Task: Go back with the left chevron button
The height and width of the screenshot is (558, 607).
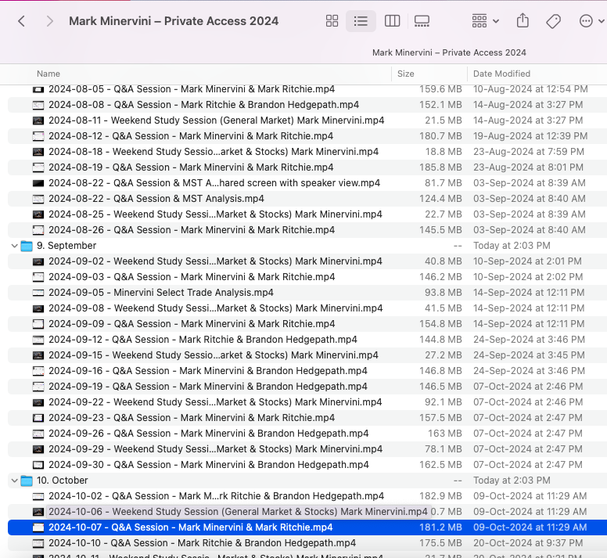Action: [x=22, y=21]
